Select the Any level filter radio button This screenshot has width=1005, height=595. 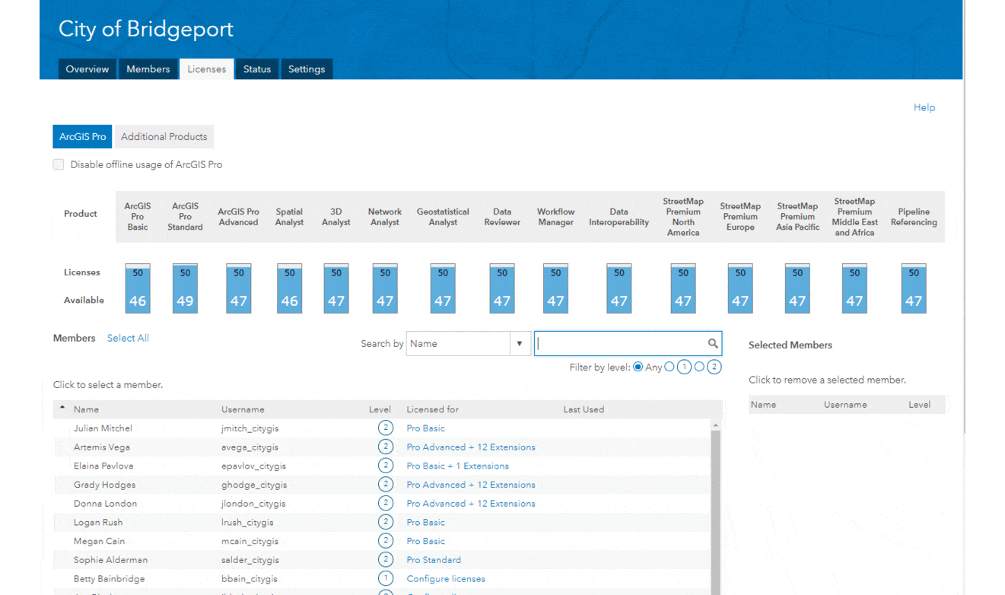click(x=638, y=367)
